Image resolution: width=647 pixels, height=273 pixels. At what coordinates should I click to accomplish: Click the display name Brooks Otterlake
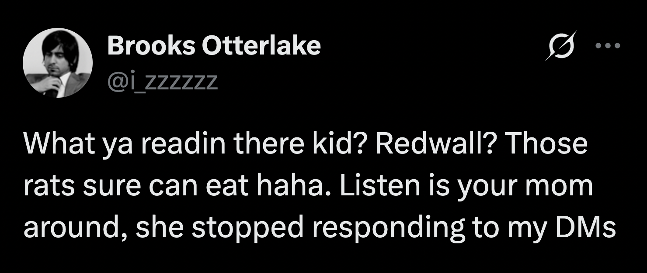coord(214,46)
